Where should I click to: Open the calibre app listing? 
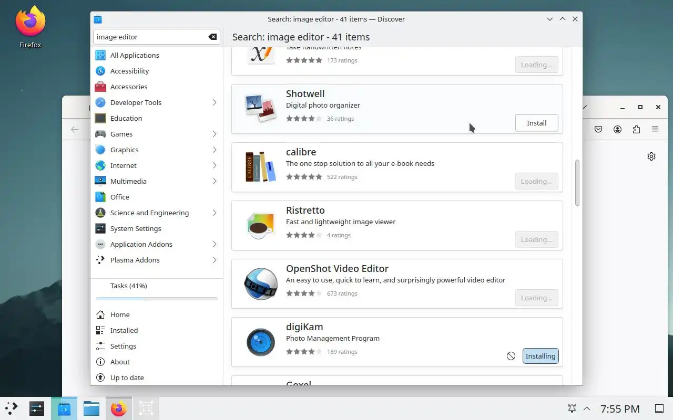397,167
